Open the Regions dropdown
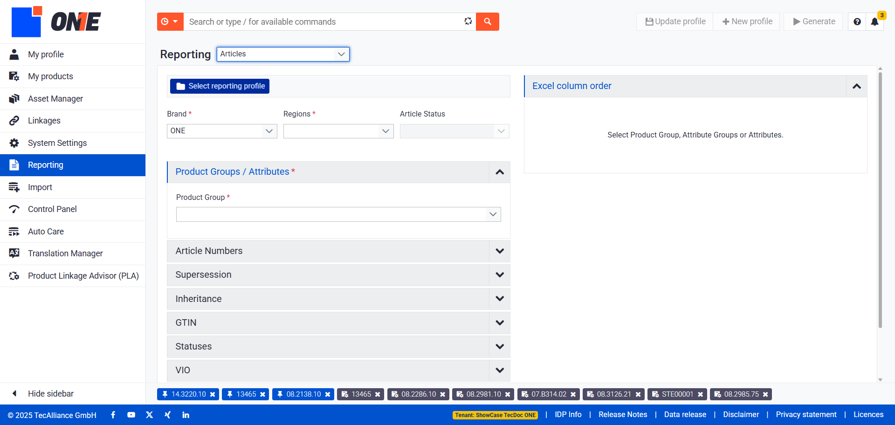 (x=338, y=131)
